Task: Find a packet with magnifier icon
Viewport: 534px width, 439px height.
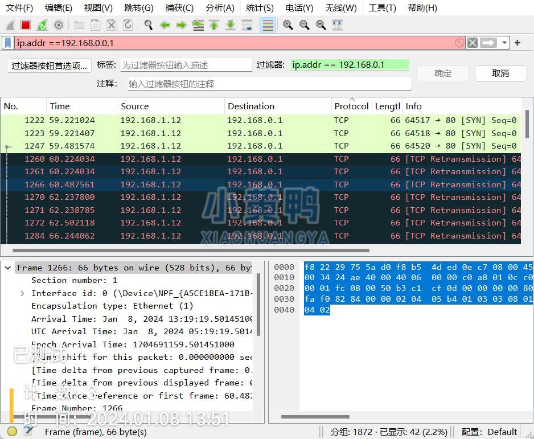Action: 149,25
